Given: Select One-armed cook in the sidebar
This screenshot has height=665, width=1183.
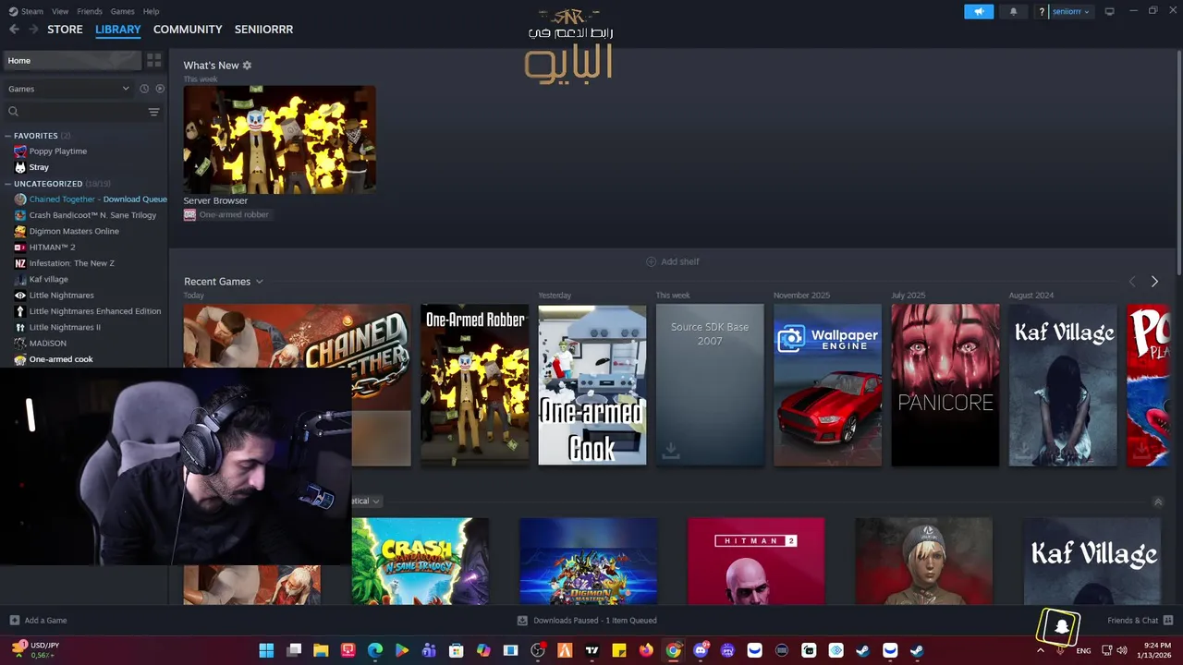Looking at the screenshot, I should pos(61,359).
